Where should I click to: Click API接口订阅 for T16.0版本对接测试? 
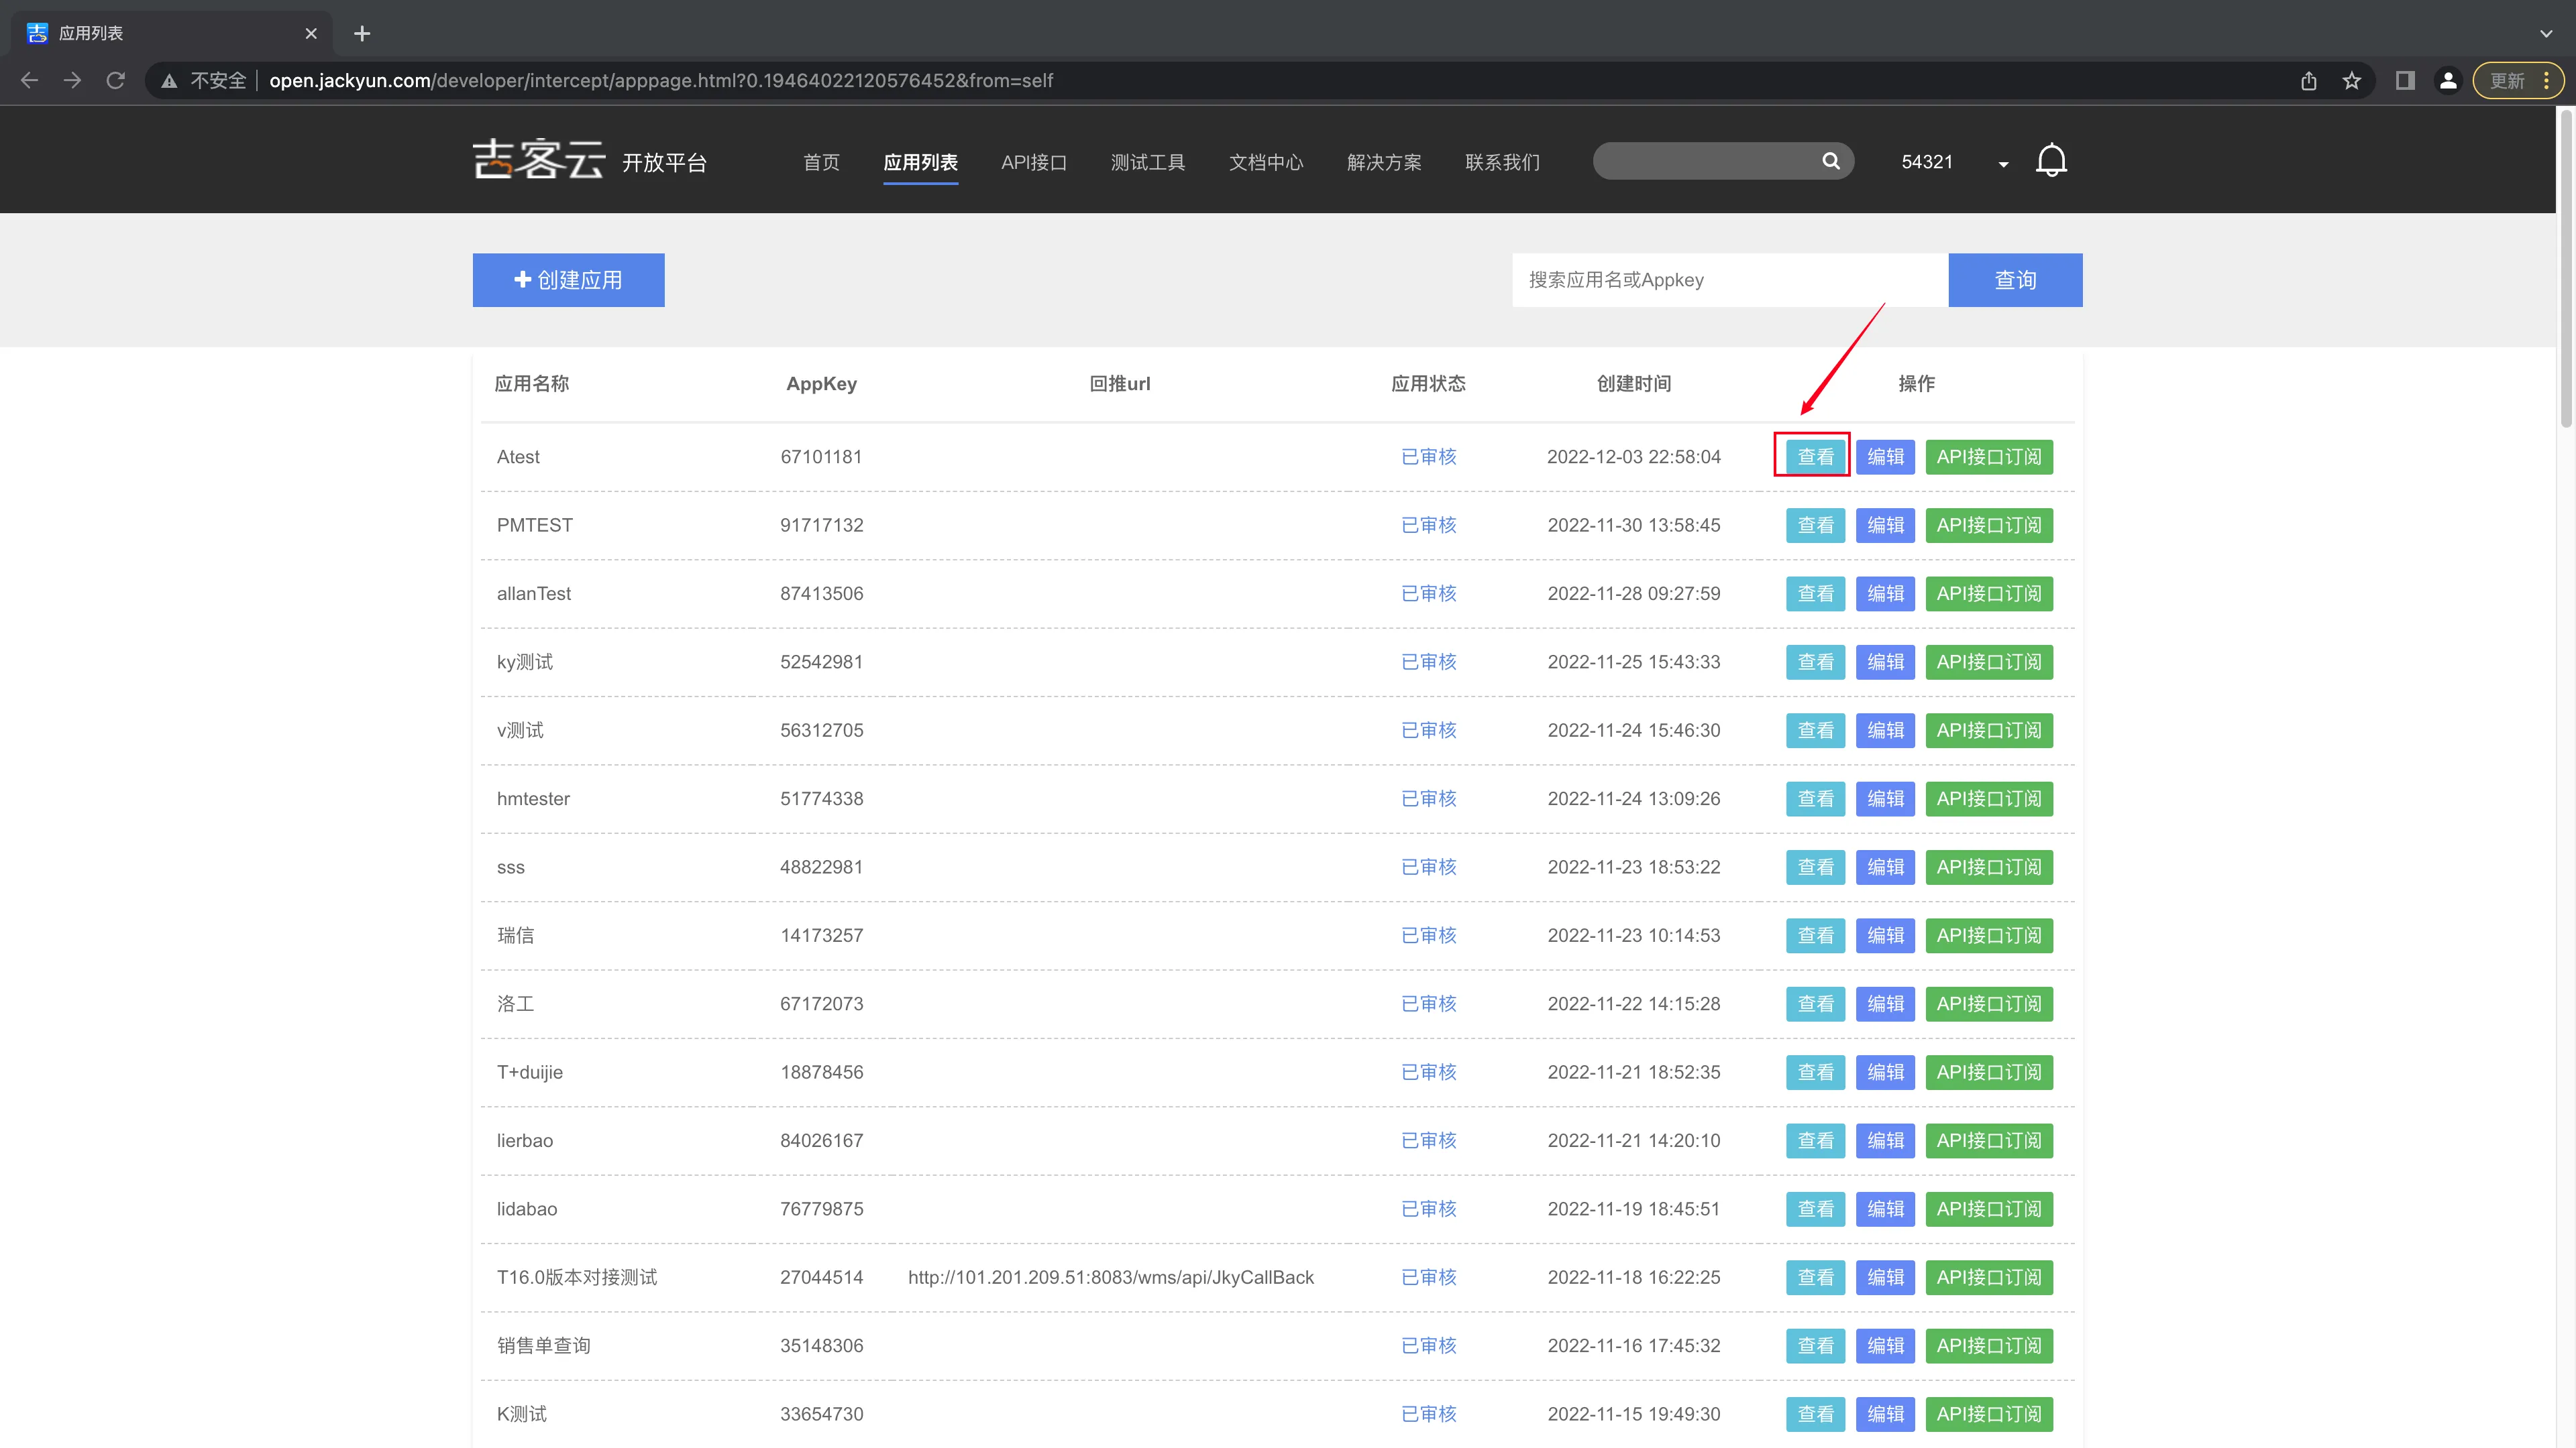point(1989,1278)
